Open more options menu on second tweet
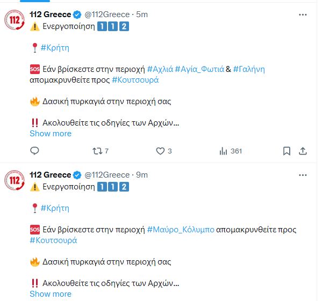Viewport: 329px width, 301px height. tap(303, 175)
